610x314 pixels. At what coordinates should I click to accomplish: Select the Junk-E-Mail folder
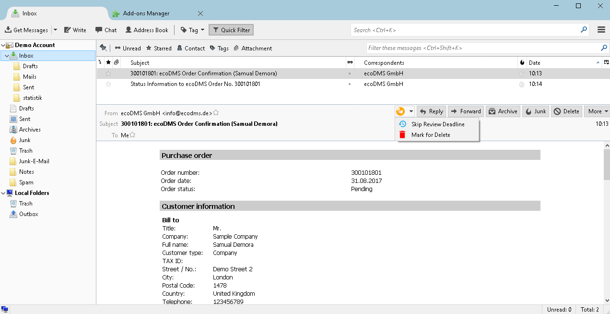[x=34, y=161]
